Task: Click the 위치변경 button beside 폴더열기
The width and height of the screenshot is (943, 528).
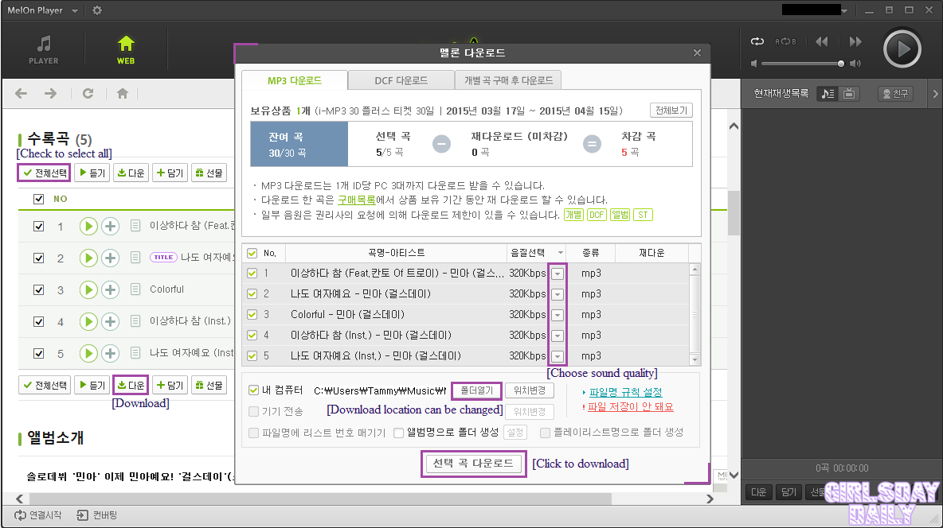Action: click(x=529, y=390)
